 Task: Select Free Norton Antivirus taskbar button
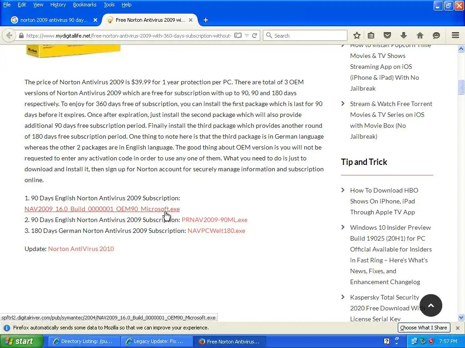[229, 341]
